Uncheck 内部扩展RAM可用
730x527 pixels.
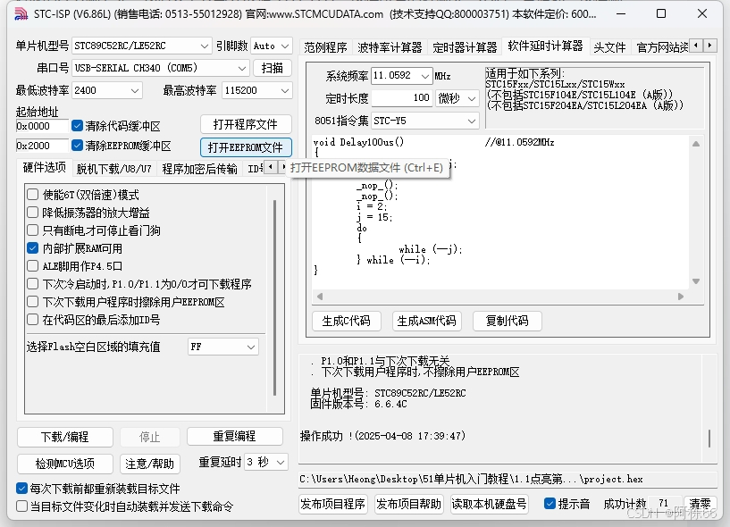pos(32,248)
